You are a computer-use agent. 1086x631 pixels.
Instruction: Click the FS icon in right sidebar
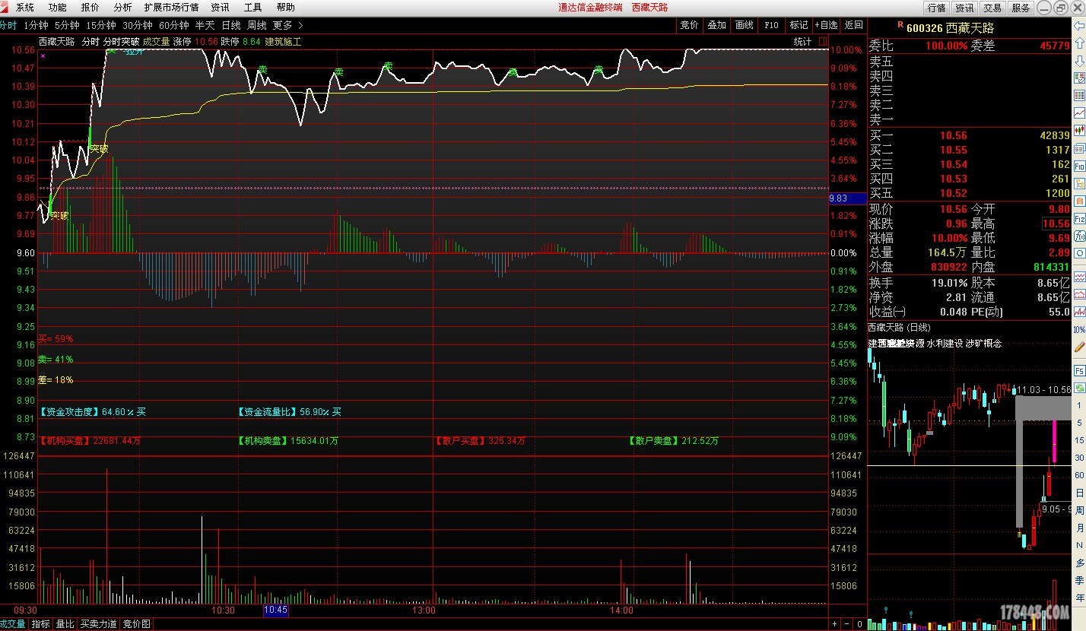(1079, 370)
